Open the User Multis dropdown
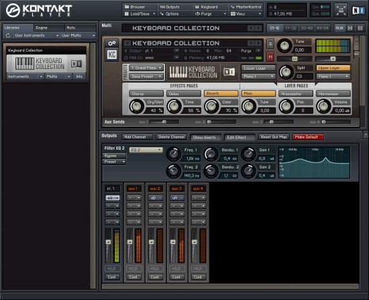Image resolution: width=369 pixels, height=300 pixels. [78, 36]
